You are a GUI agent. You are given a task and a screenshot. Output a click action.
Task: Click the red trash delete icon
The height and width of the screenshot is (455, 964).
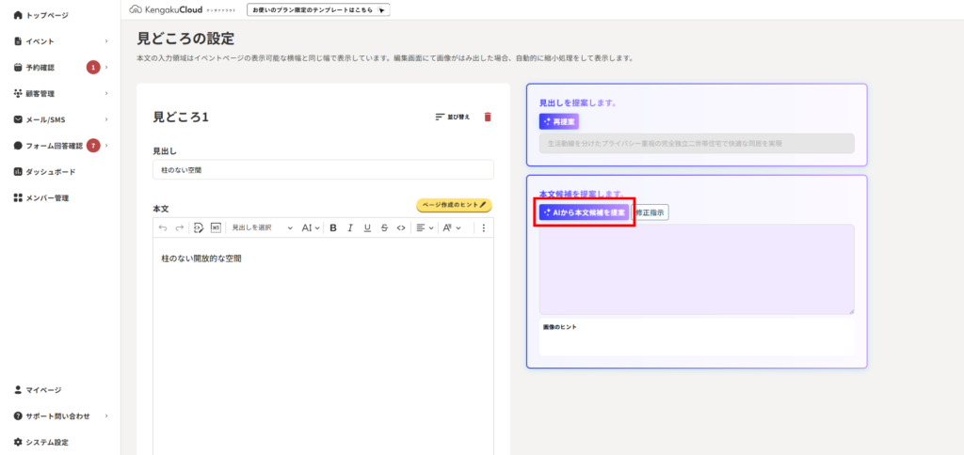488,117
